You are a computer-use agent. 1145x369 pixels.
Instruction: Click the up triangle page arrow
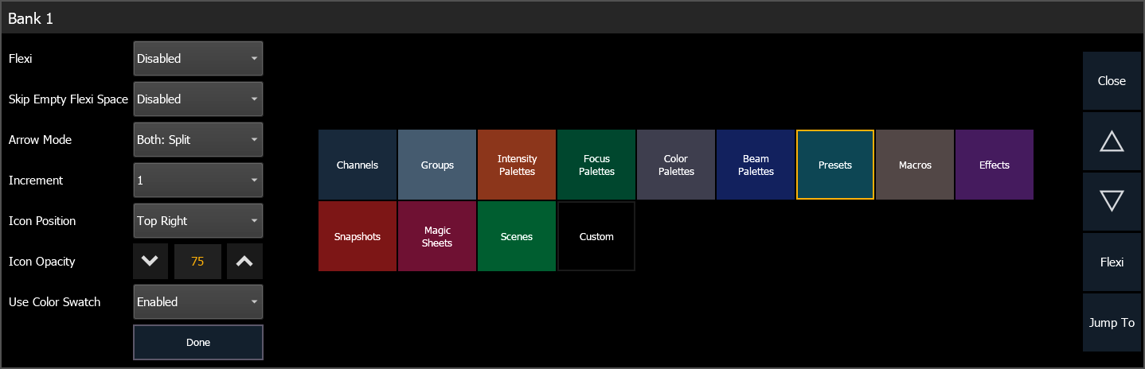point(1111,142)
